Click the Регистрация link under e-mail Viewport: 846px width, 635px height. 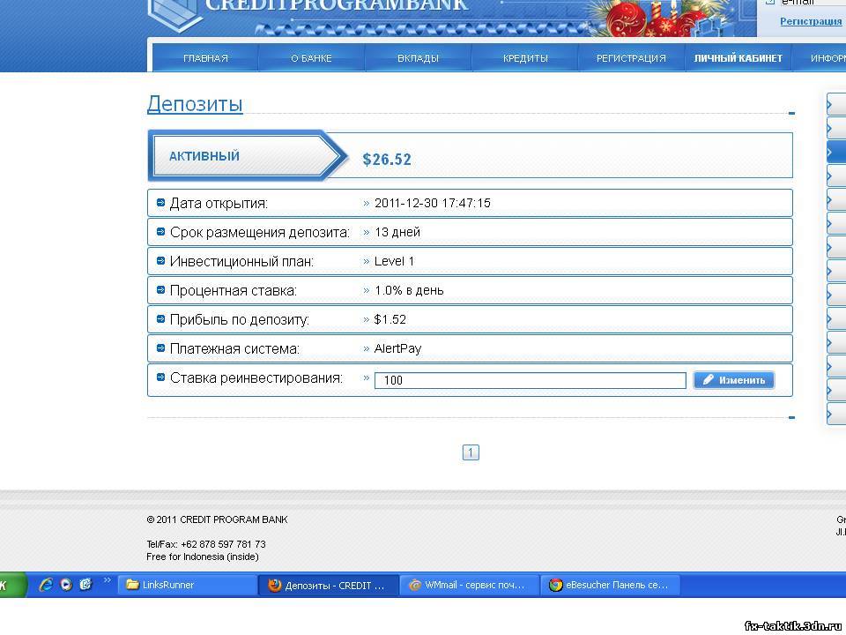[x=810, y=21]
